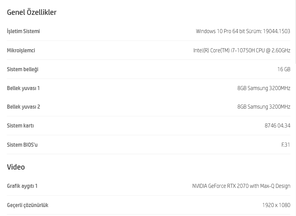
Task: Click the 8746 04.34 system board value
Action: pyautogui.click(x=277, y=126)
